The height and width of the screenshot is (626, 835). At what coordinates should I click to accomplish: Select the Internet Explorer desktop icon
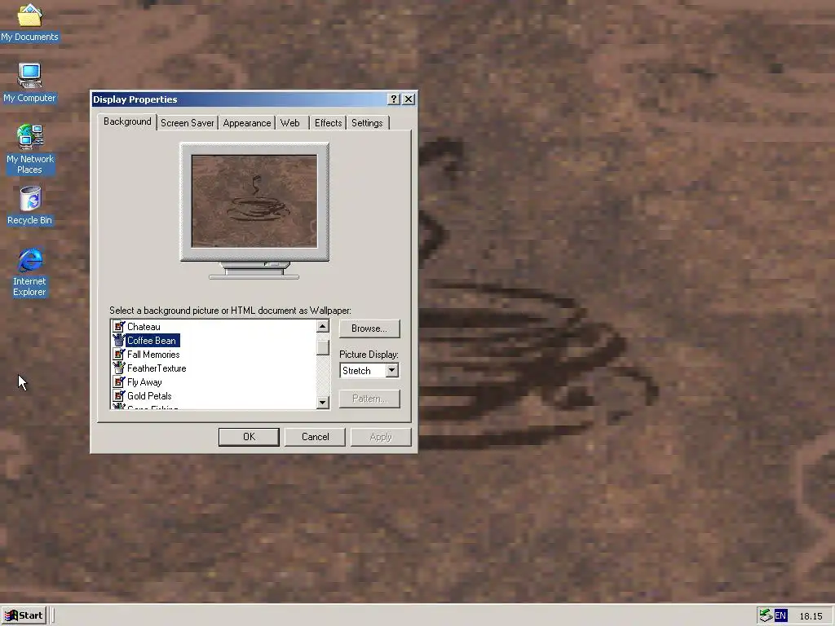tap(30, 271)
